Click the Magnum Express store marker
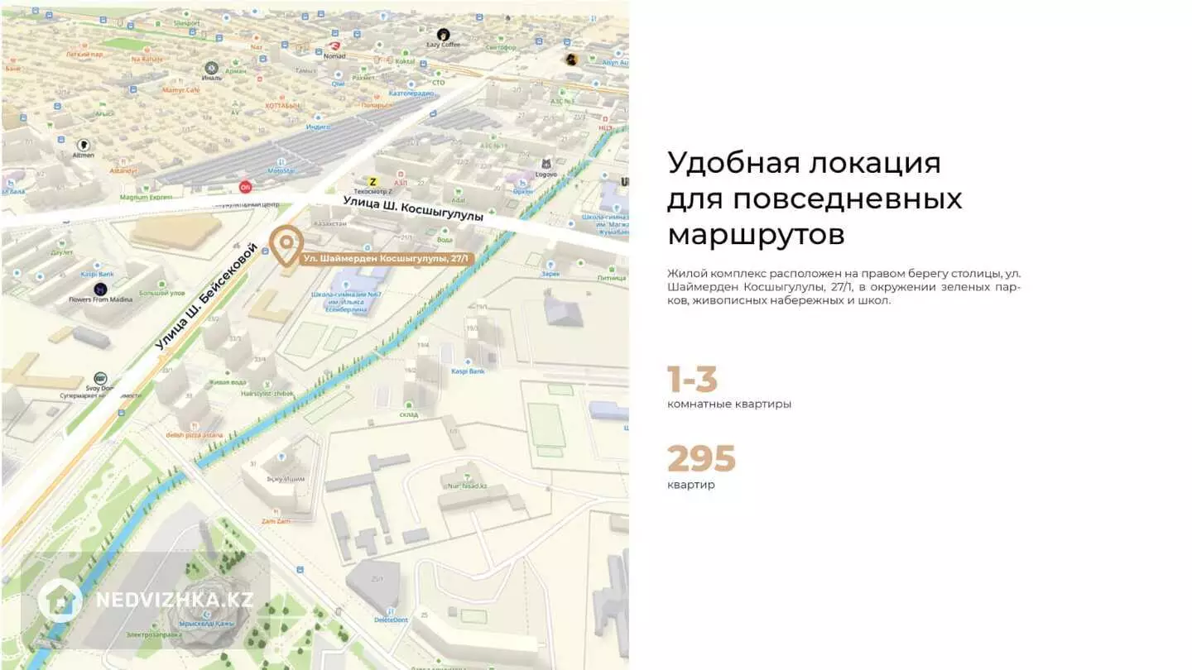This screenshot has height=670, width=1192. coord(145,197)
